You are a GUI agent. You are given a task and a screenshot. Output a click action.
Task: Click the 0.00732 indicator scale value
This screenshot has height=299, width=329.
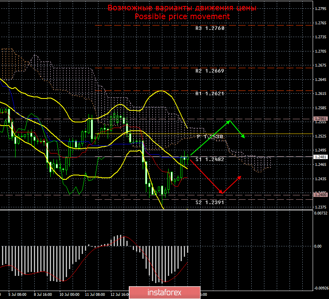coord(321,213)
